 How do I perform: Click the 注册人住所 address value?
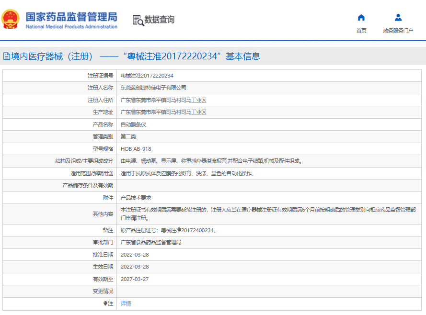[x=163, y=100]
